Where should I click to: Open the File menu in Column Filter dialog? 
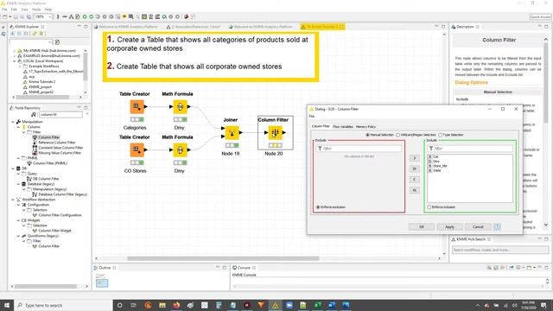click(311, 117)
